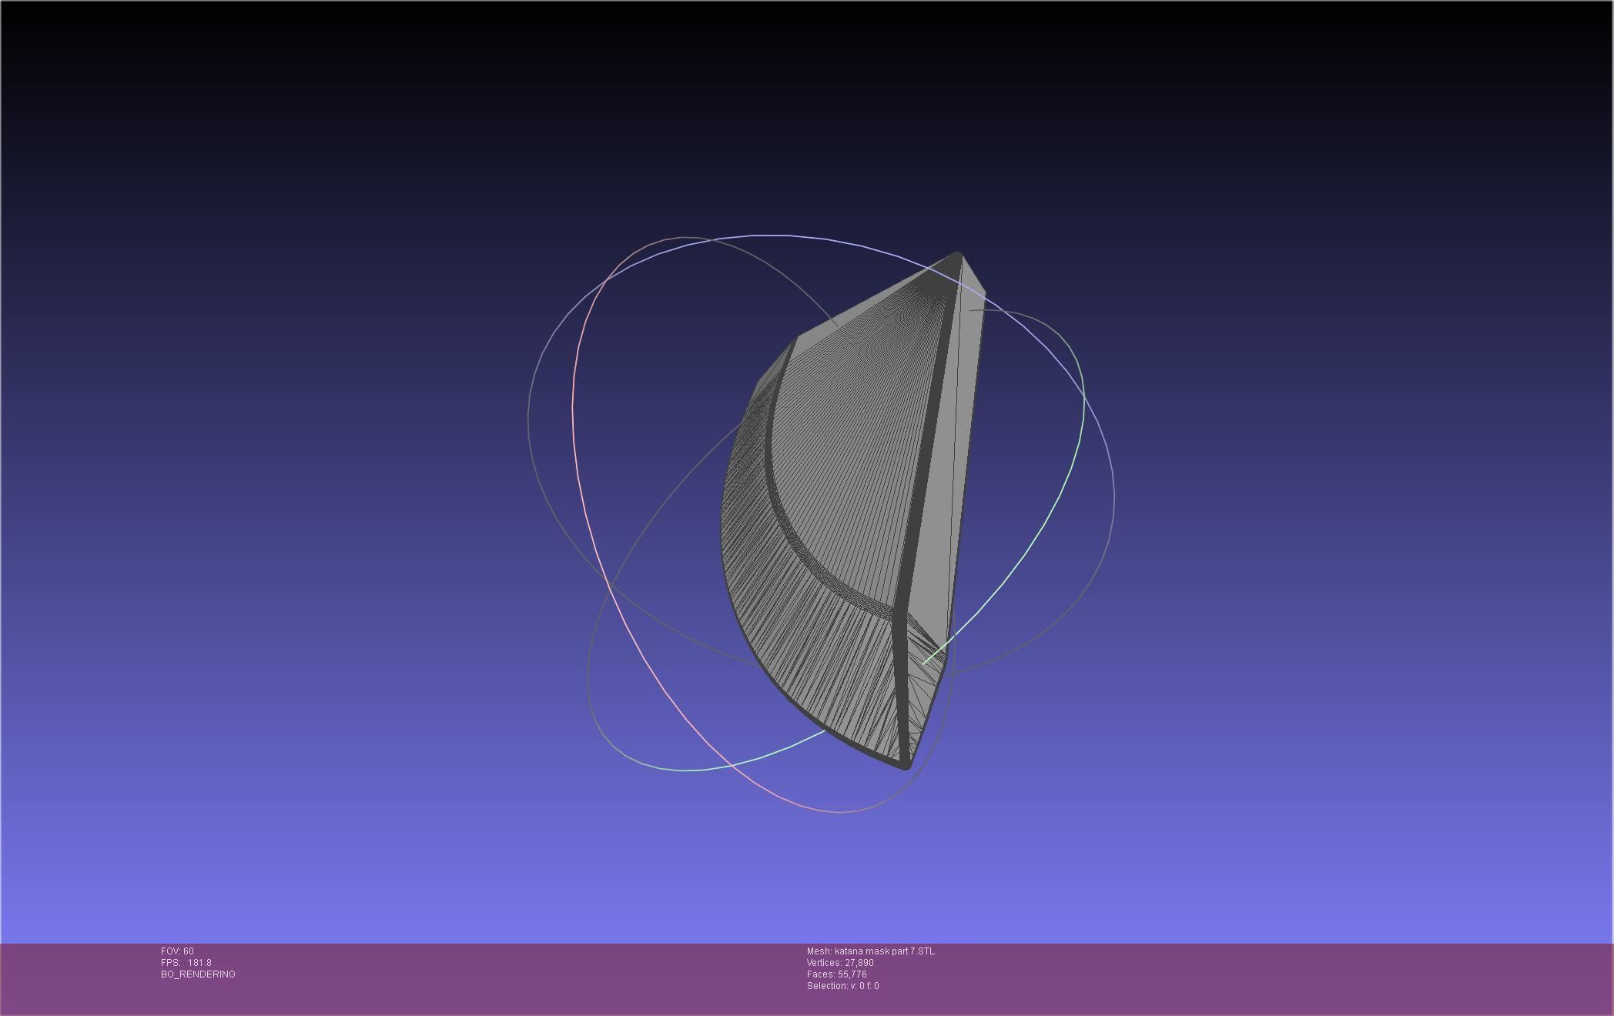Click the FPS readout text
The image size is (1614, 1016).
(186, 963)
